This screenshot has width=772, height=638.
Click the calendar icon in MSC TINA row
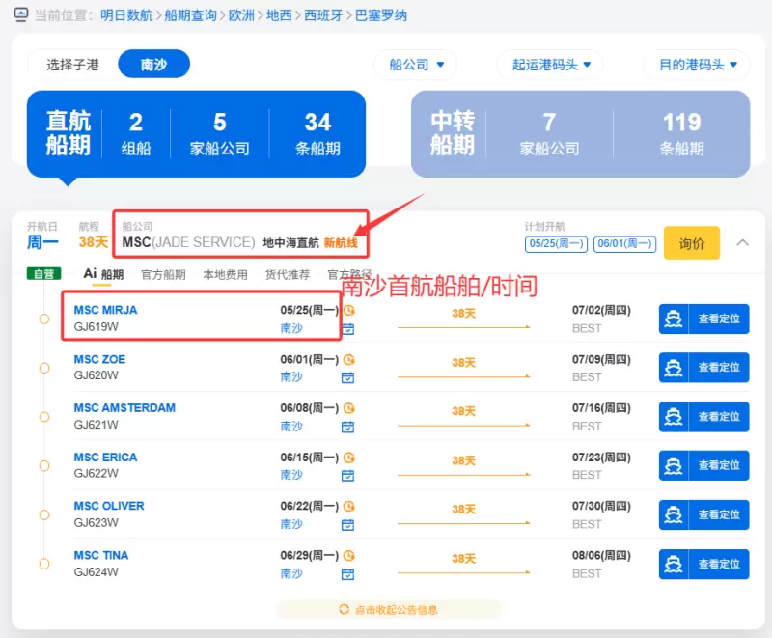pyautogui.click(x=348, y=574)
